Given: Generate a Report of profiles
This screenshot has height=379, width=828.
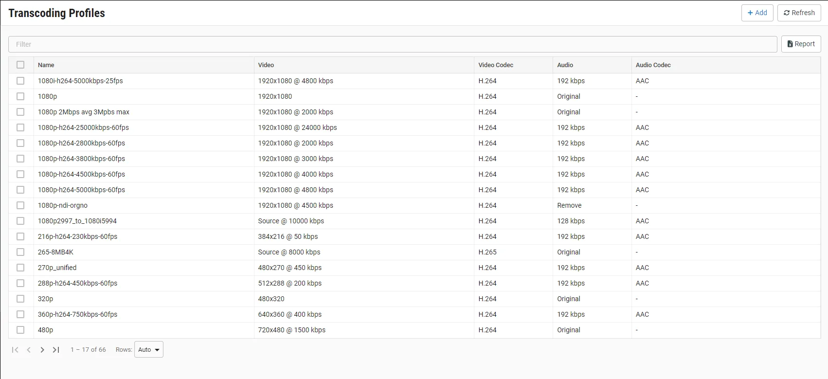Looking at the screenshot, I should click(801, 44).
